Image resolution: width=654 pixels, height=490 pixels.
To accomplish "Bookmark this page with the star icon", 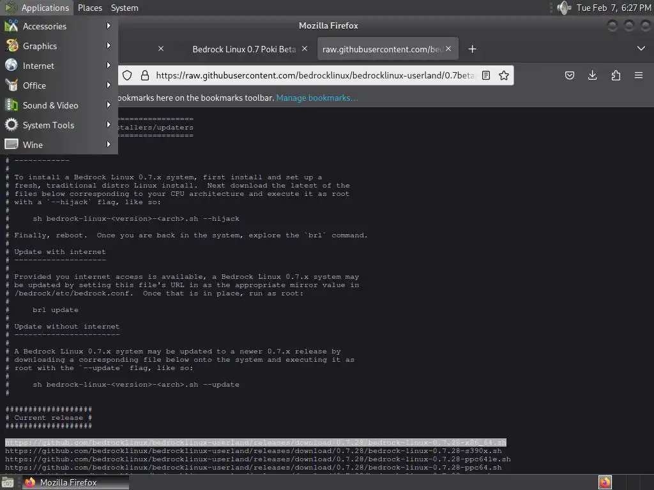I will 504,75.
